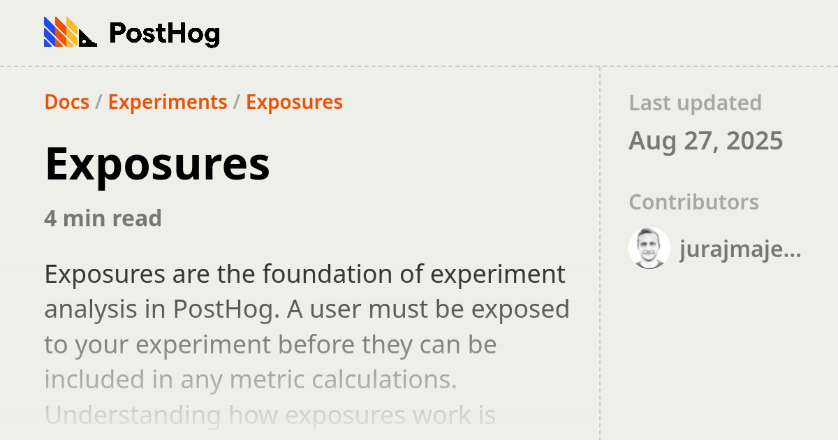
Task: Click the Last updated section heading
Action: (x=695, y=103)
